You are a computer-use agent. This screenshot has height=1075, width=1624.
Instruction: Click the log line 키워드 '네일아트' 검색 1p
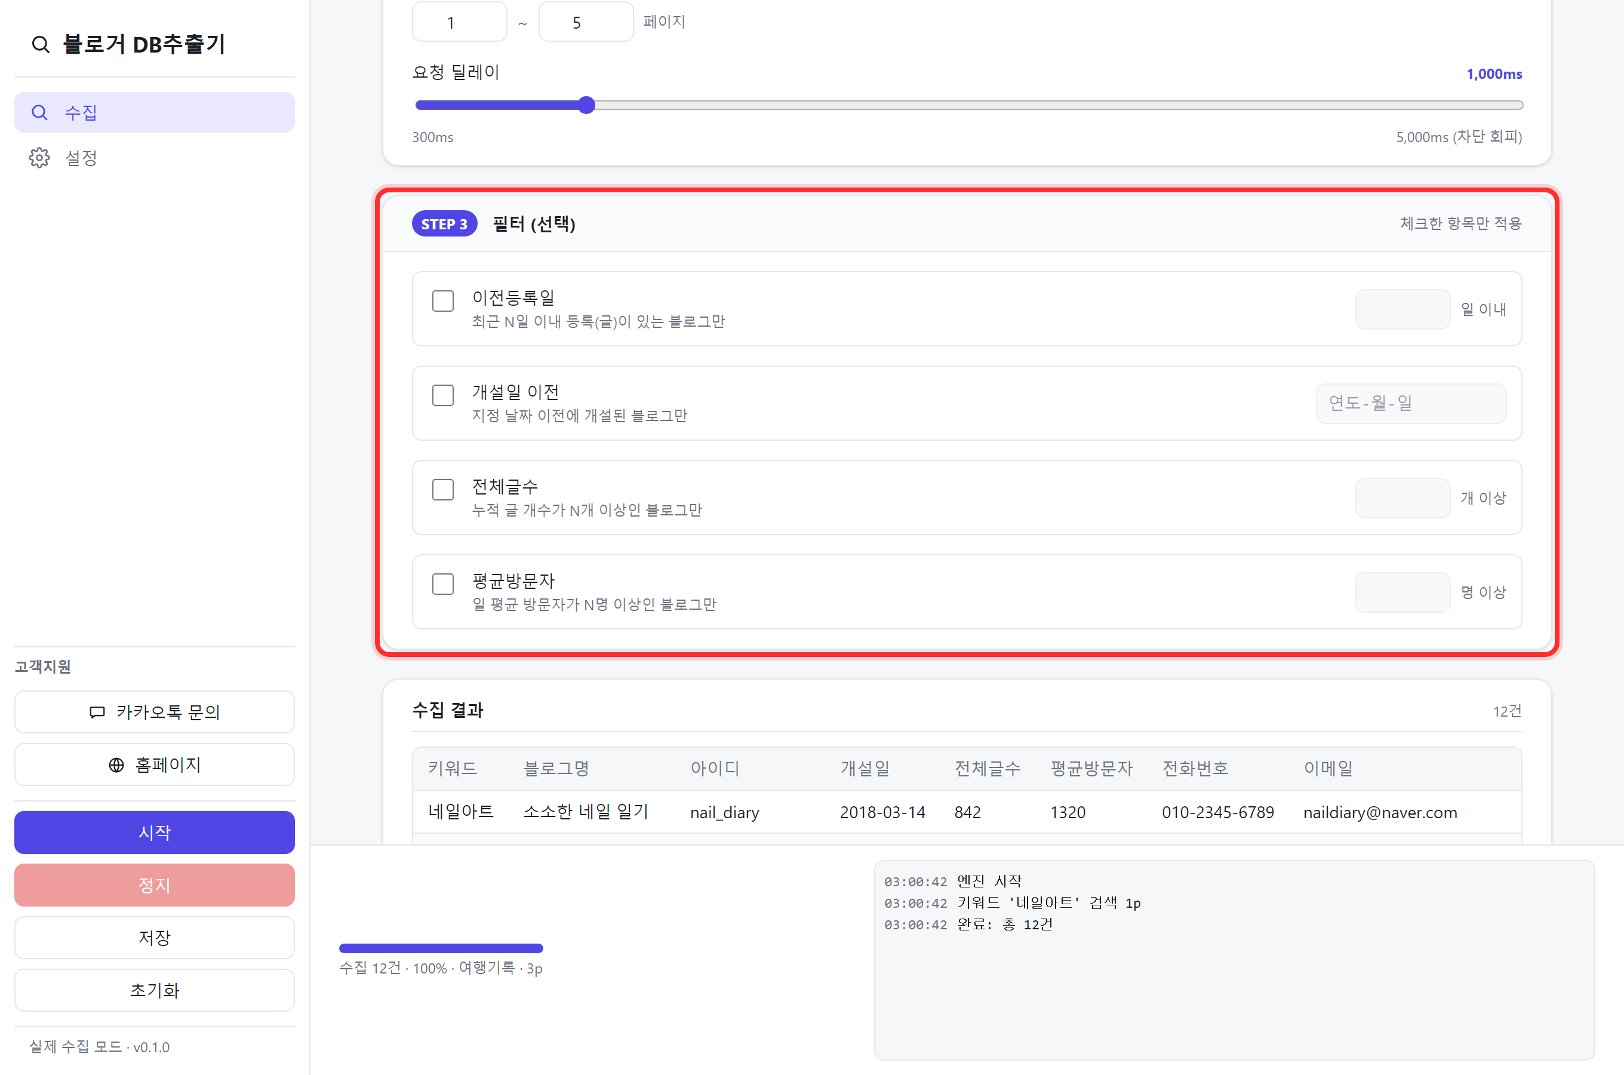tap(1049, 904)
